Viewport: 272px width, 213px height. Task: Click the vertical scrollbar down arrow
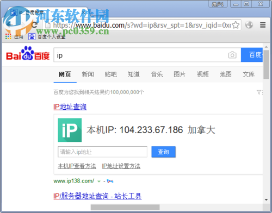click(x=266, y=200)
